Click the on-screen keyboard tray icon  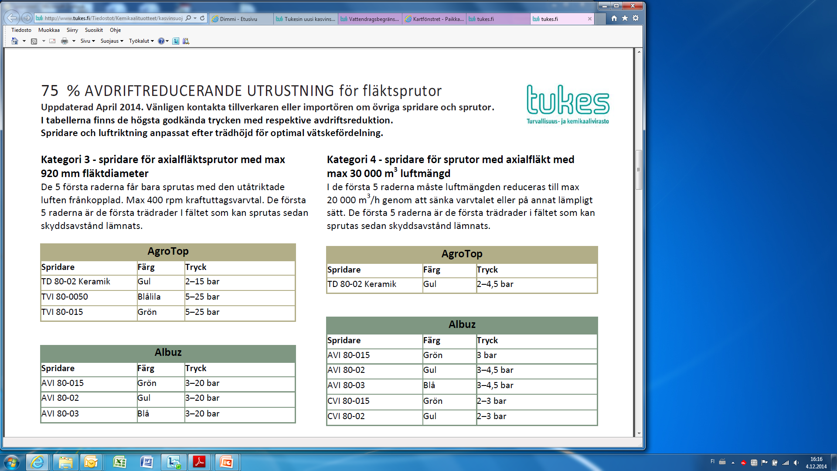point(722,462)
